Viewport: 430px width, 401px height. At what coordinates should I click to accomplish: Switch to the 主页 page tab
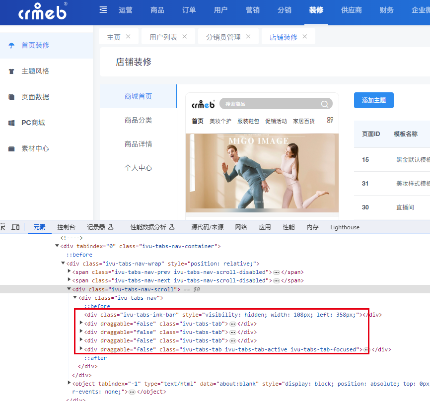(x=114, y=37)
